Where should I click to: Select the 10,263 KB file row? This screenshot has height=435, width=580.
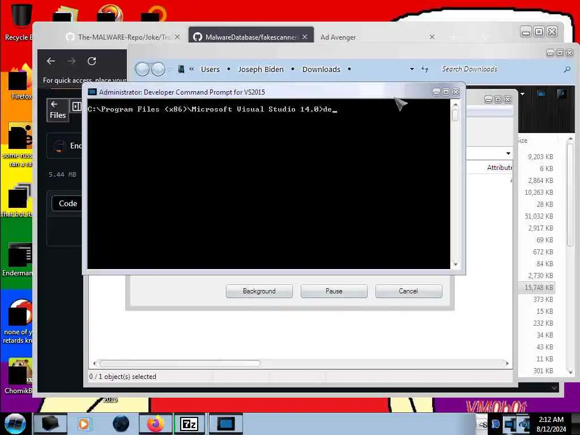[x=538, y=193]
